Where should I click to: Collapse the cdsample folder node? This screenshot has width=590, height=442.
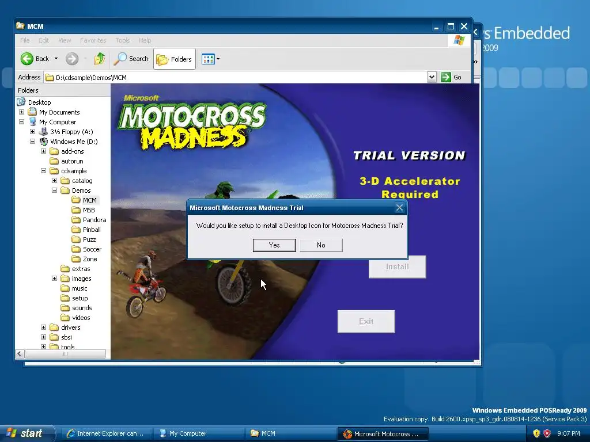pos(43,170)
